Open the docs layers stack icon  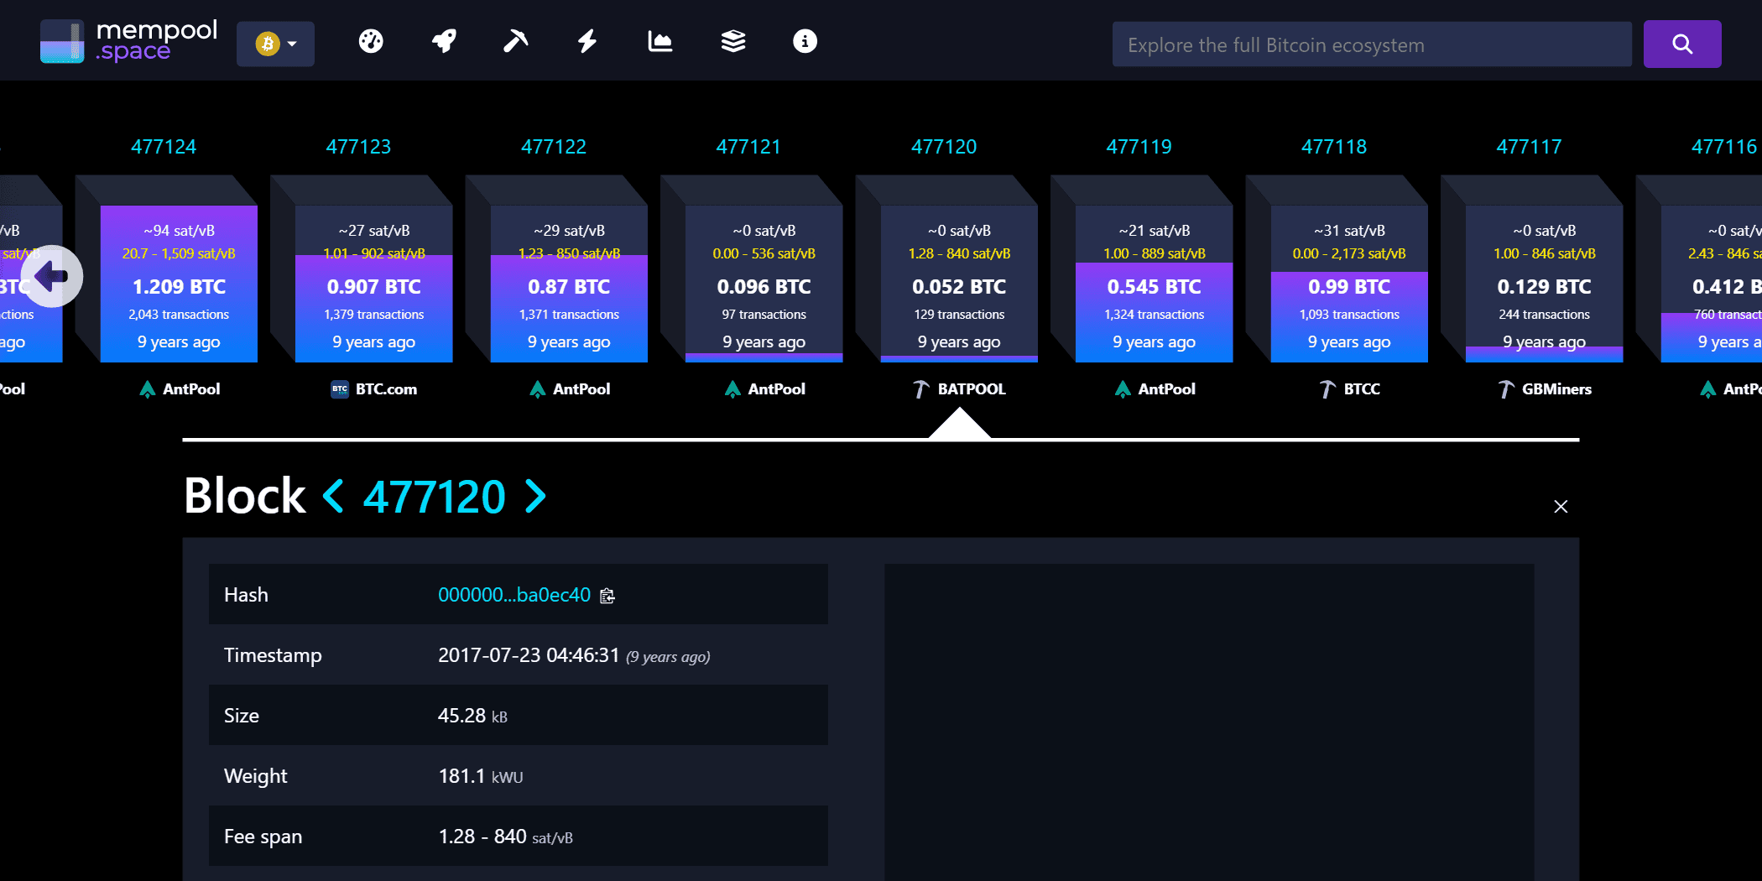coord(733,41)
